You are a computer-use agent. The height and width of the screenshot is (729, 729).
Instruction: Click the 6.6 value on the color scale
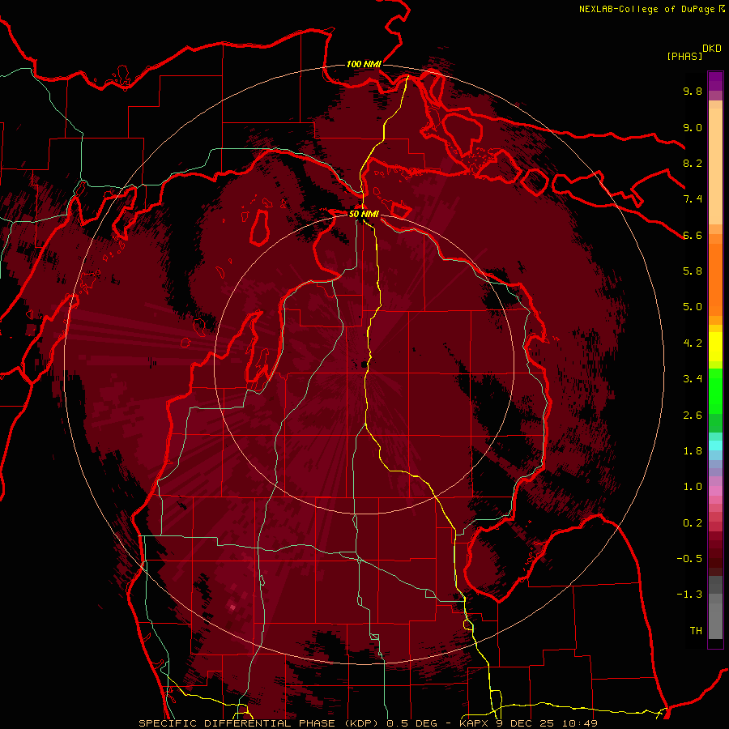(x=693, y=235)
